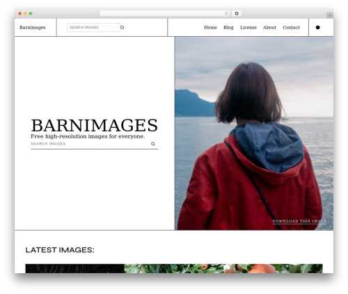Focus the header Search Images field
Image resolution: width=348 pixels, height=294 pixels.
click(x=94, y=27)
